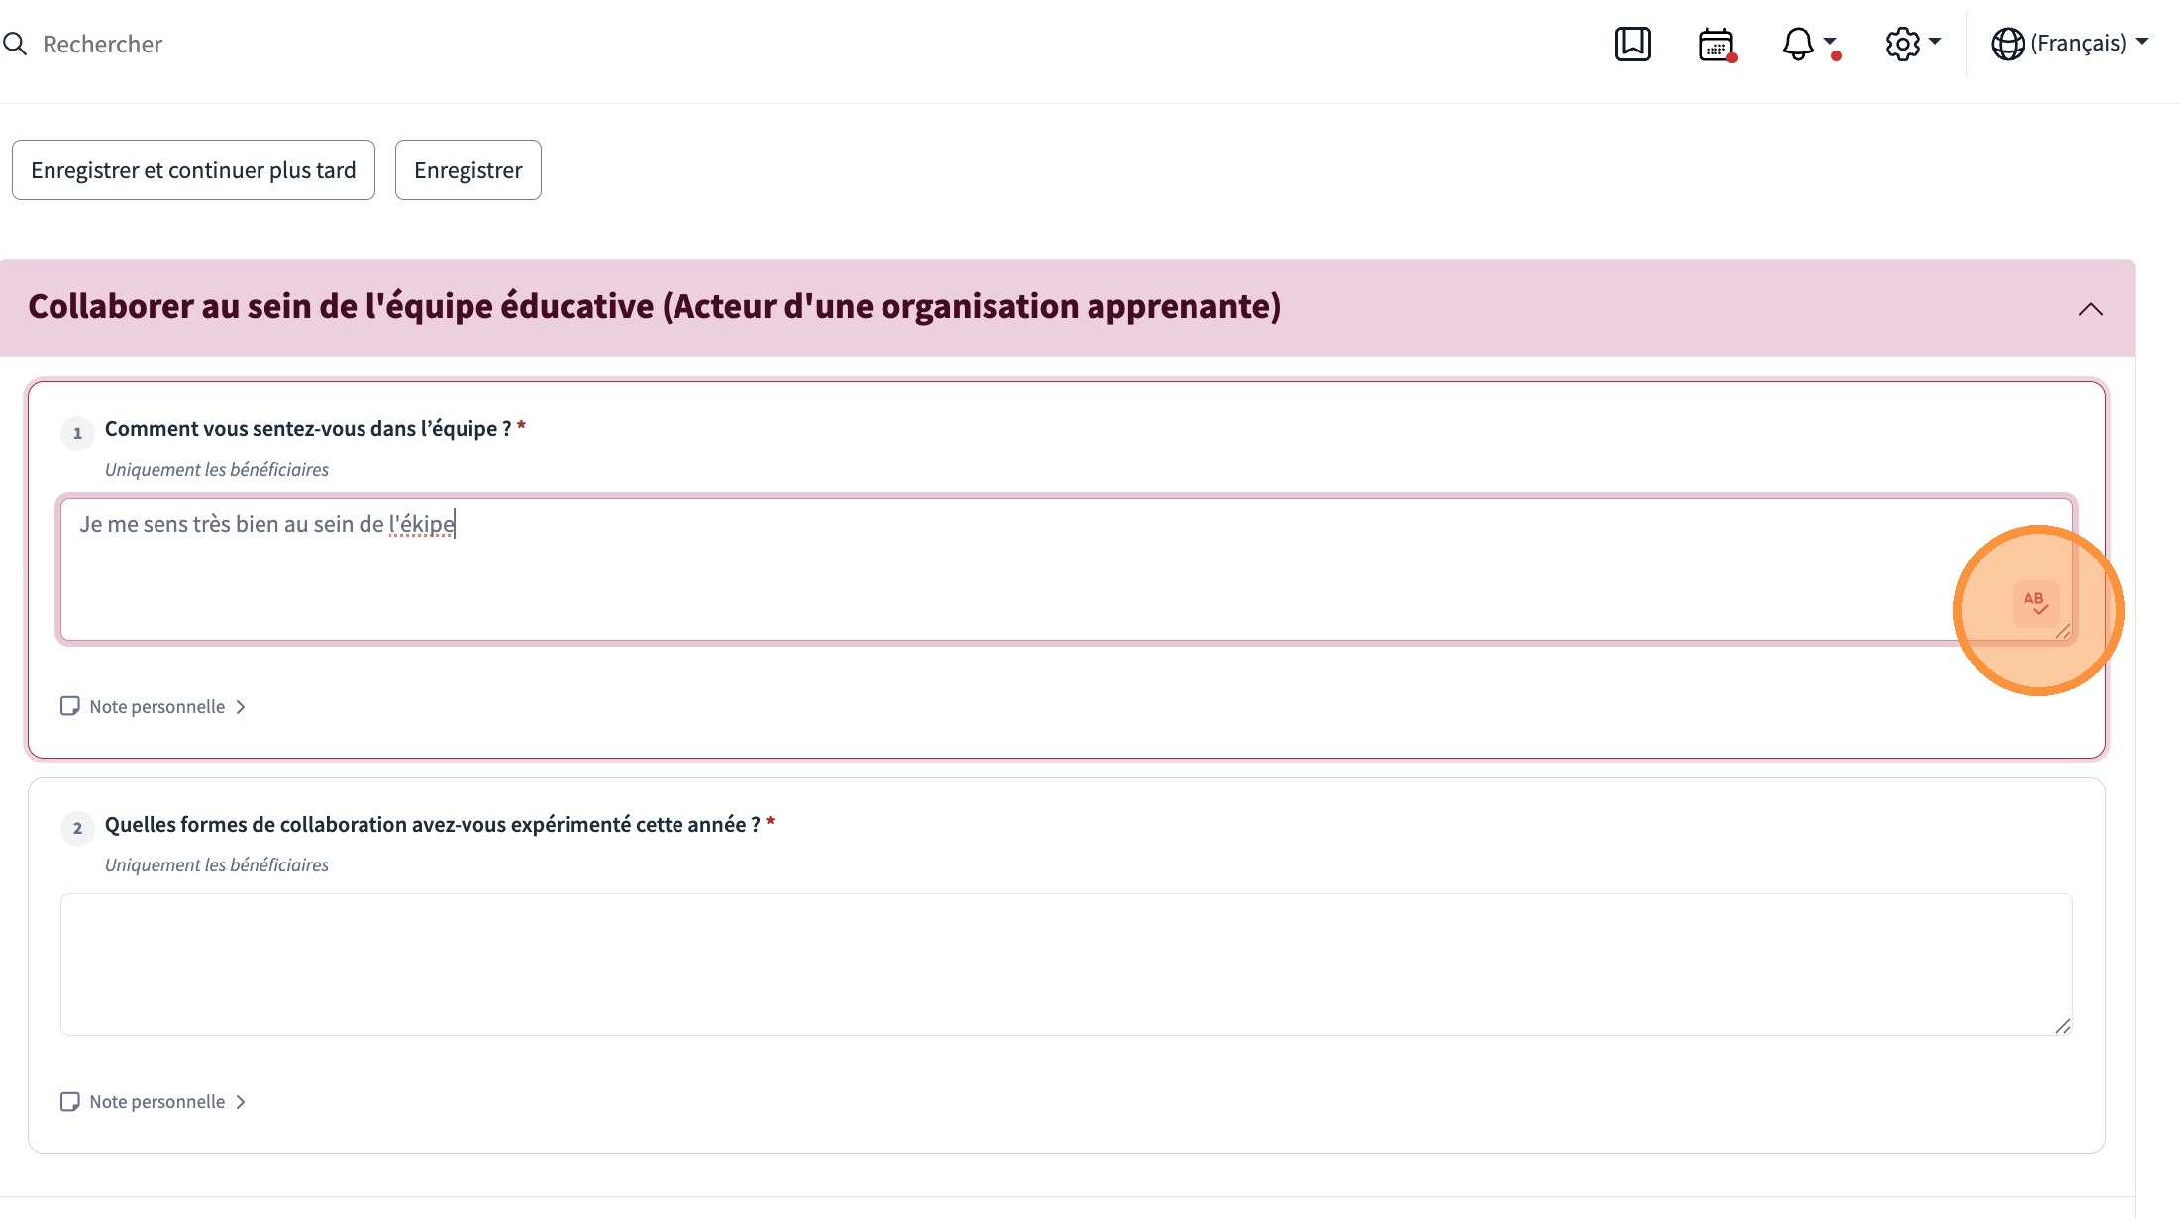The width and height of the screenshot is (2181, 1219).
Task: Click the Enregistrer button
Action: [467, 170]
